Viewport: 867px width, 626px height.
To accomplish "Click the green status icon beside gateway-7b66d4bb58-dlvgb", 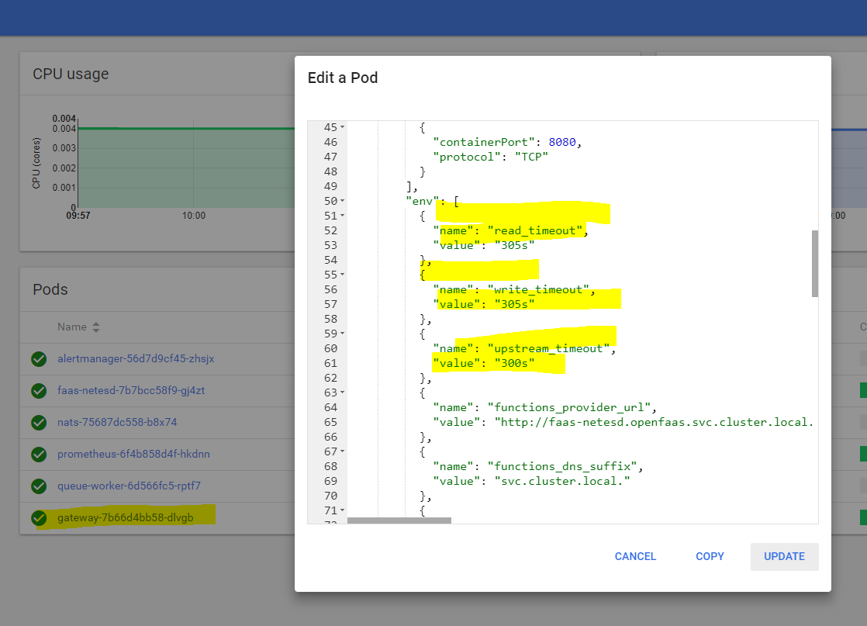I will (x=38, y=517).
